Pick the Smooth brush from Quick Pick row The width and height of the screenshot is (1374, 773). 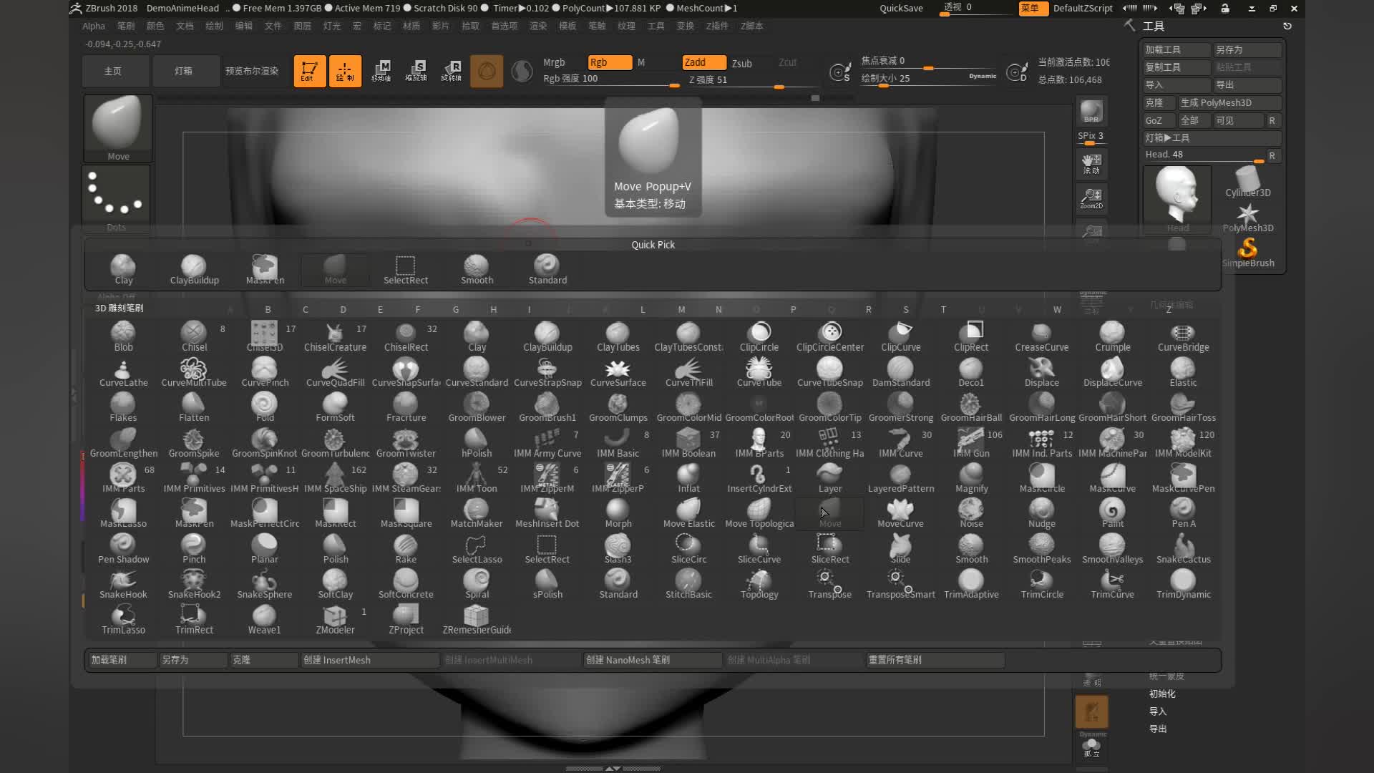click(x=476, y=266)
